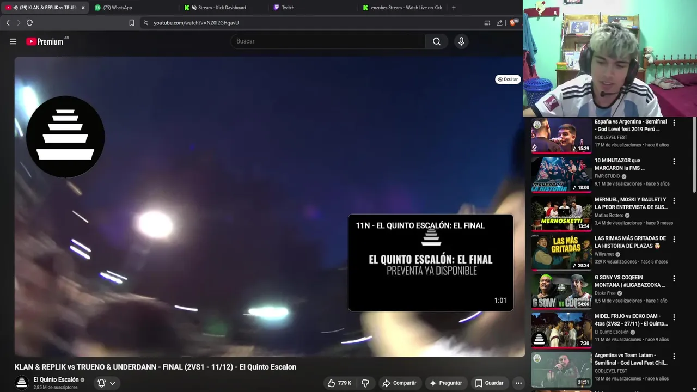Screen dimensions: 697x392
Task: Open LAS MÁS GRITADAS thumbnail
Action: point(561,253)
